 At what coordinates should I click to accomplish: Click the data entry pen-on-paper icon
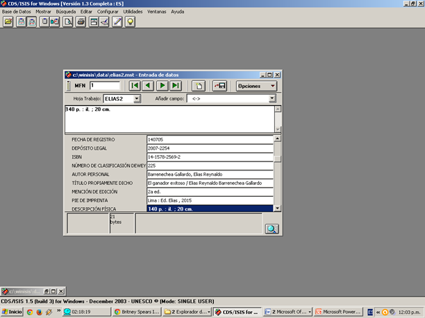click(x=104, y=21)
